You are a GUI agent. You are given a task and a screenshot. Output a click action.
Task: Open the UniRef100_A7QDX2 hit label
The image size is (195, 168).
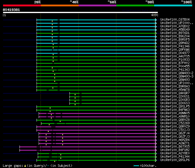pos(175,26)
